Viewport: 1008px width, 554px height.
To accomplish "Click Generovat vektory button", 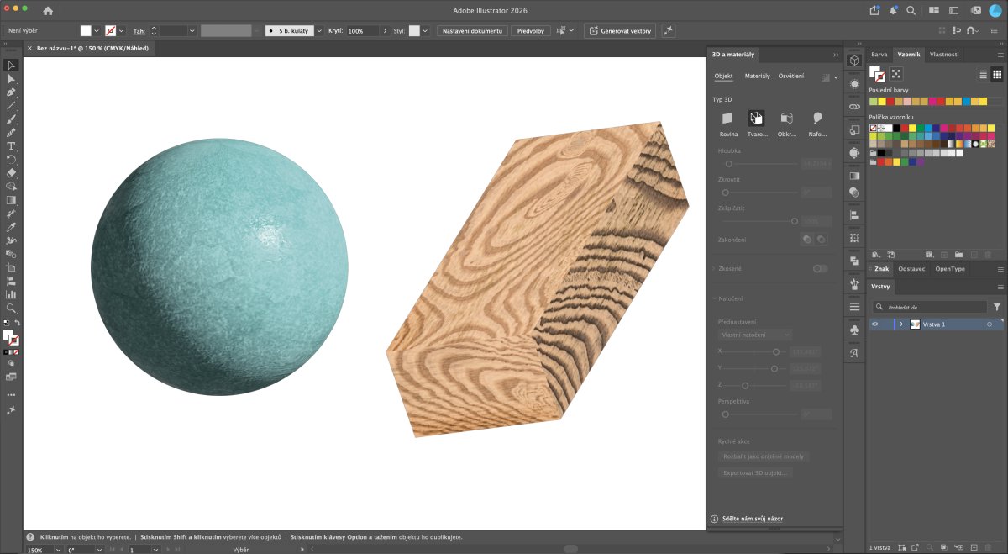I will pos(620,30).
